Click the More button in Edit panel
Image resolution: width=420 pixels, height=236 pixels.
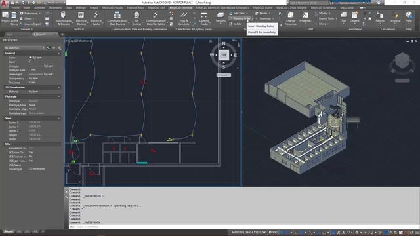point(322,24)
